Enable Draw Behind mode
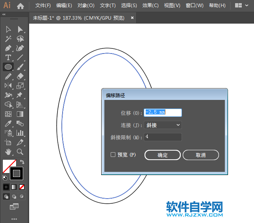This screenshot has width=254, height=223. click(x=14, y=197)
